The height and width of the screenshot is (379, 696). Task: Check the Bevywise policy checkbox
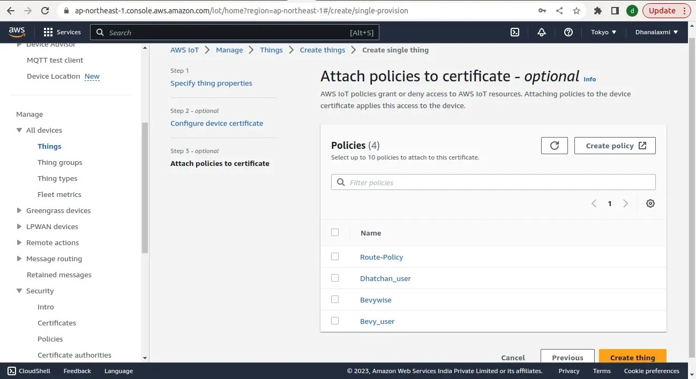click(335, 299)
